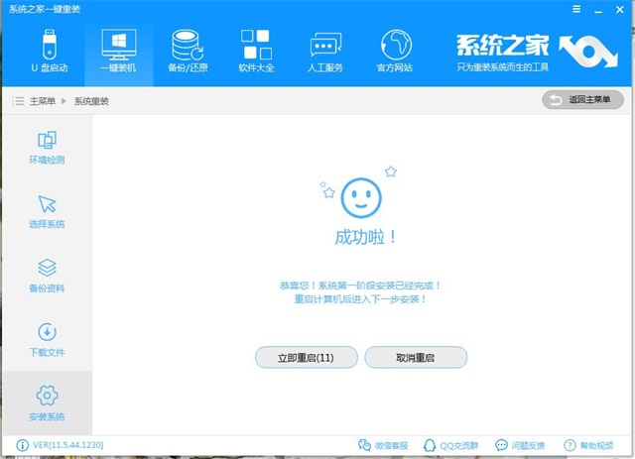Select 环境检测 environment check step
635x459 pixels.
point(47,147)
